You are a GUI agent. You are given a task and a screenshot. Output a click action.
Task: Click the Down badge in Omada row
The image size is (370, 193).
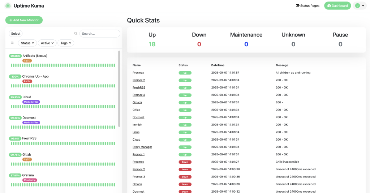185,184
